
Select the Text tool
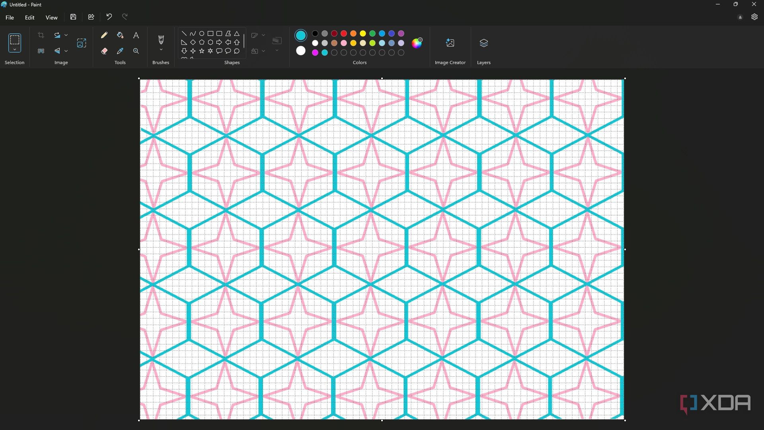click(136, 35)
